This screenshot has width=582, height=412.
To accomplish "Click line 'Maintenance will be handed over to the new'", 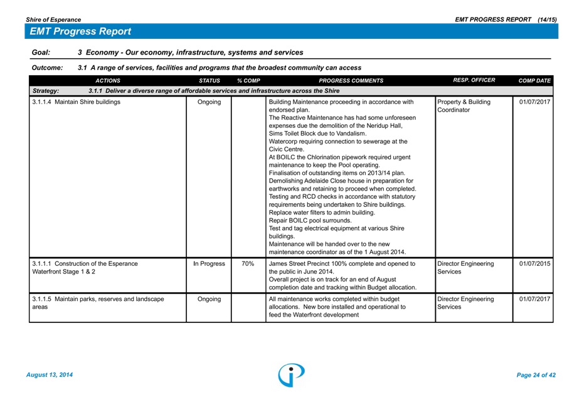I will coord(329,244).
